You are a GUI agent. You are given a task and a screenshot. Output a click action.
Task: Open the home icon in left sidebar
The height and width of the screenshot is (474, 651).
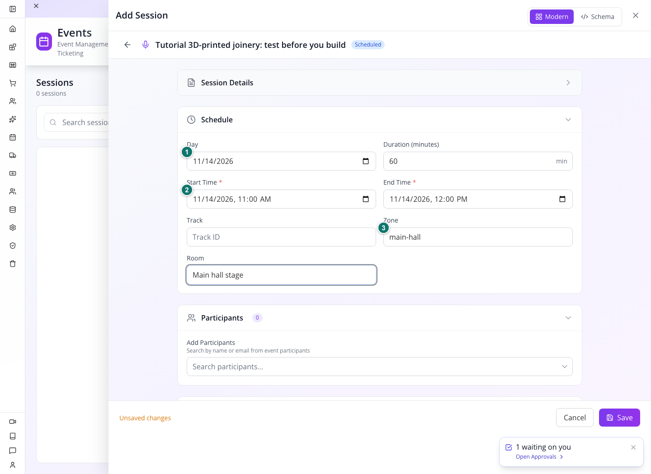coord(13,29)
